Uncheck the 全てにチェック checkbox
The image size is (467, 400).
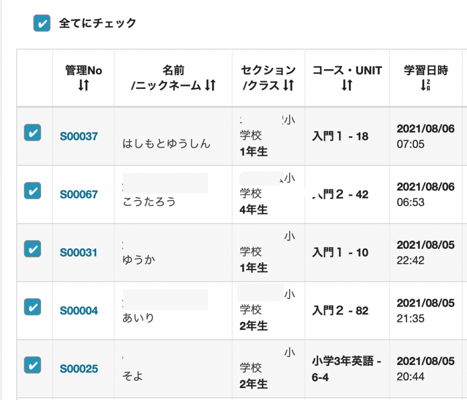42,23
